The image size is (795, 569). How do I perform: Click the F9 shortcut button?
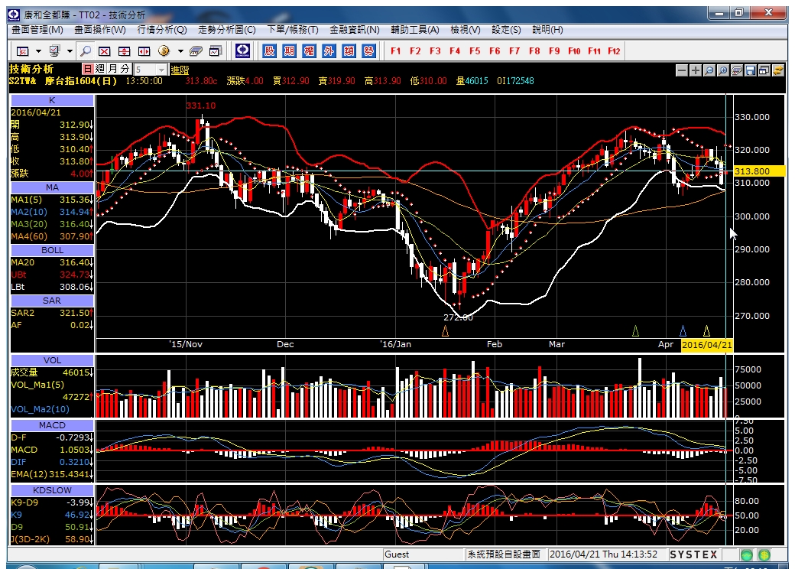554,51
